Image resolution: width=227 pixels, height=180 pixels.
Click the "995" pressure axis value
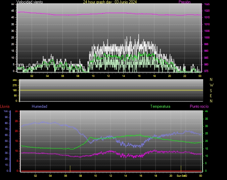(x=206, y=44)
